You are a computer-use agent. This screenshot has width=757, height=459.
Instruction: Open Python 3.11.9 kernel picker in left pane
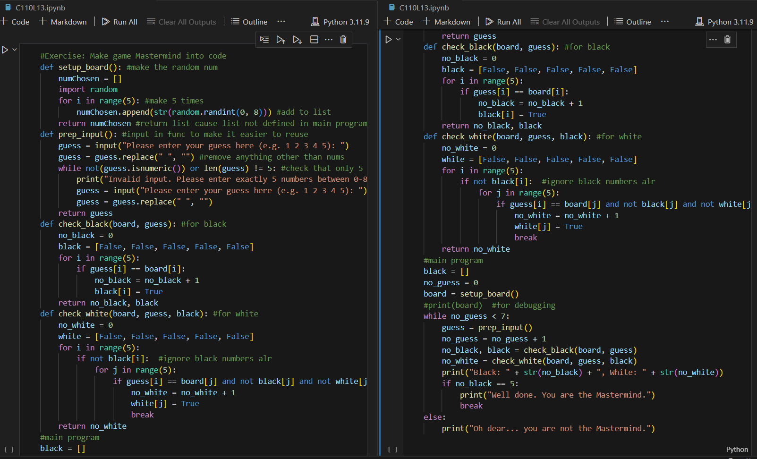[340, 22]
